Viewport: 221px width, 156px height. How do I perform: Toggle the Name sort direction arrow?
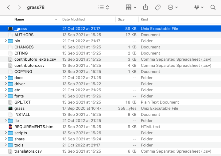pyautogui.click(x=56, y=20)
